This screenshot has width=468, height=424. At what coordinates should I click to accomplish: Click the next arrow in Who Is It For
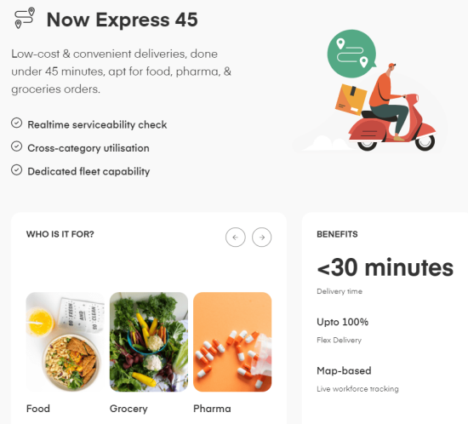[262, 238]
